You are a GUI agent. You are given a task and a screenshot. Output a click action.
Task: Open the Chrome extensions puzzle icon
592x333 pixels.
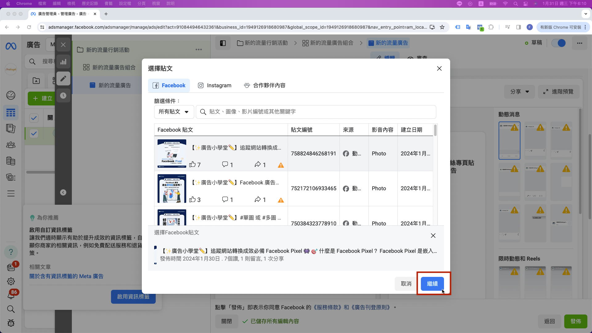[491, 27]
